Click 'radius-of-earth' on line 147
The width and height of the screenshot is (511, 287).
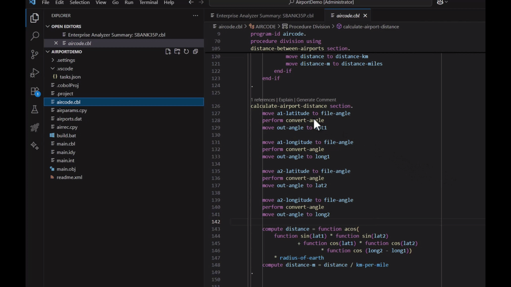pos(302,258)
